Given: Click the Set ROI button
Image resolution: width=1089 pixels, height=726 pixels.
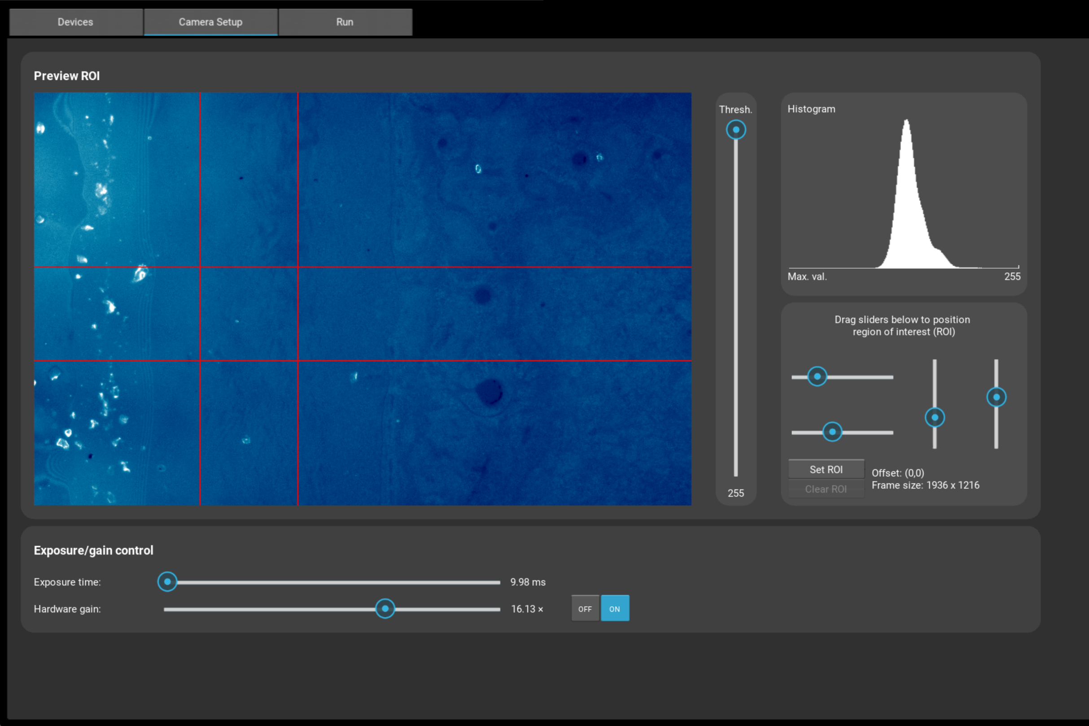Looking at the screenshot, I should [826, 469].
